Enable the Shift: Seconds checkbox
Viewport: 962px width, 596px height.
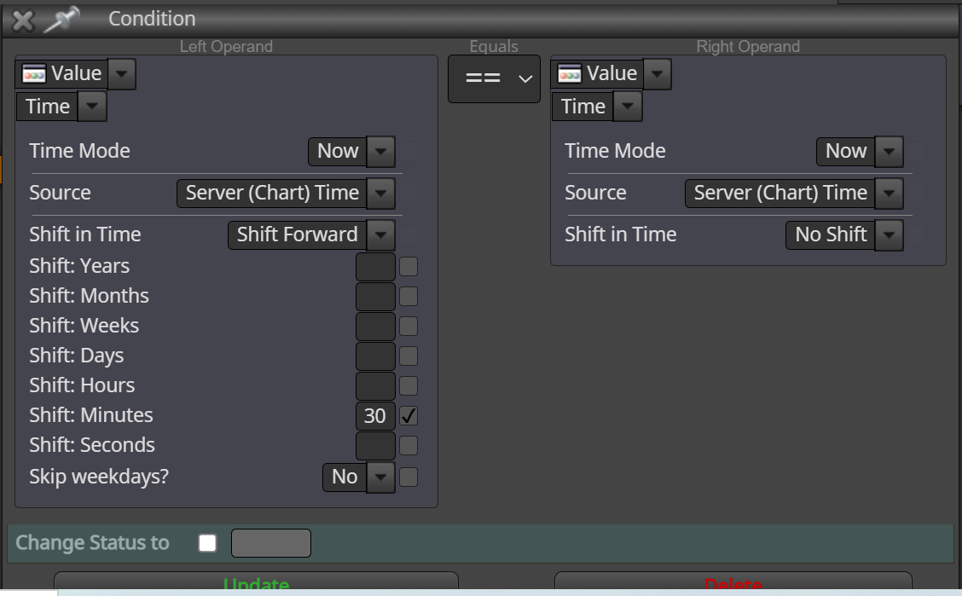pos(409,445)
